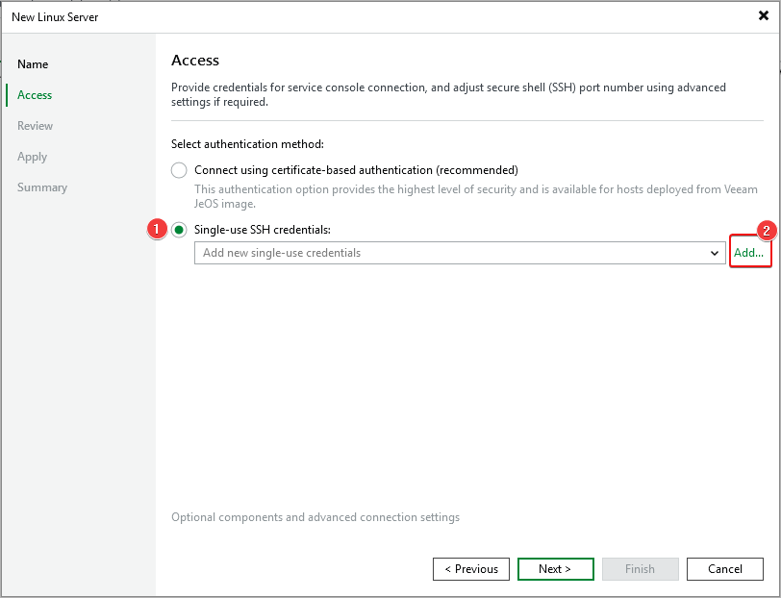781x598 pixels.
Task: Cancel the New Linux Server wizard
Action: click(724, 569)
